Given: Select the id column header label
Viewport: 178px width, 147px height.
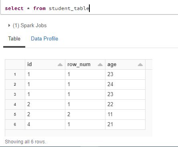Looking at the screenshot, I should point(30,64).
